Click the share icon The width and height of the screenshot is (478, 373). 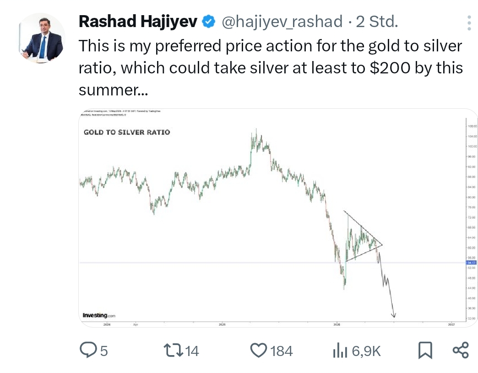coord(461,350)
